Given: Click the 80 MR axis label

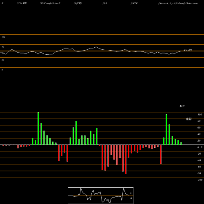Looking at the screenshot, I should (x=199, y=121).
